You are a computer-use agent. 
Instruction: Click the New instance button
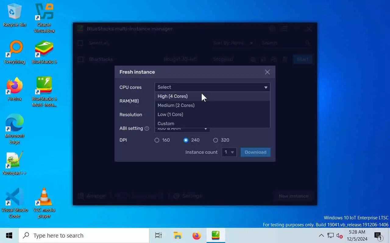(293, 196)
